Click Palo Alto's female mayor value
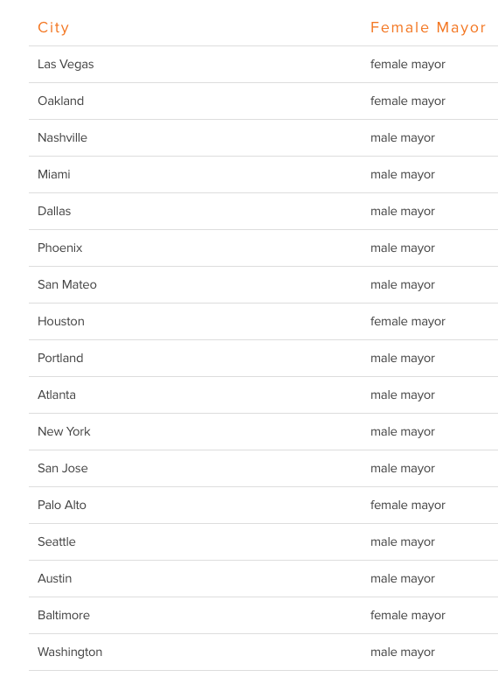 408,506
